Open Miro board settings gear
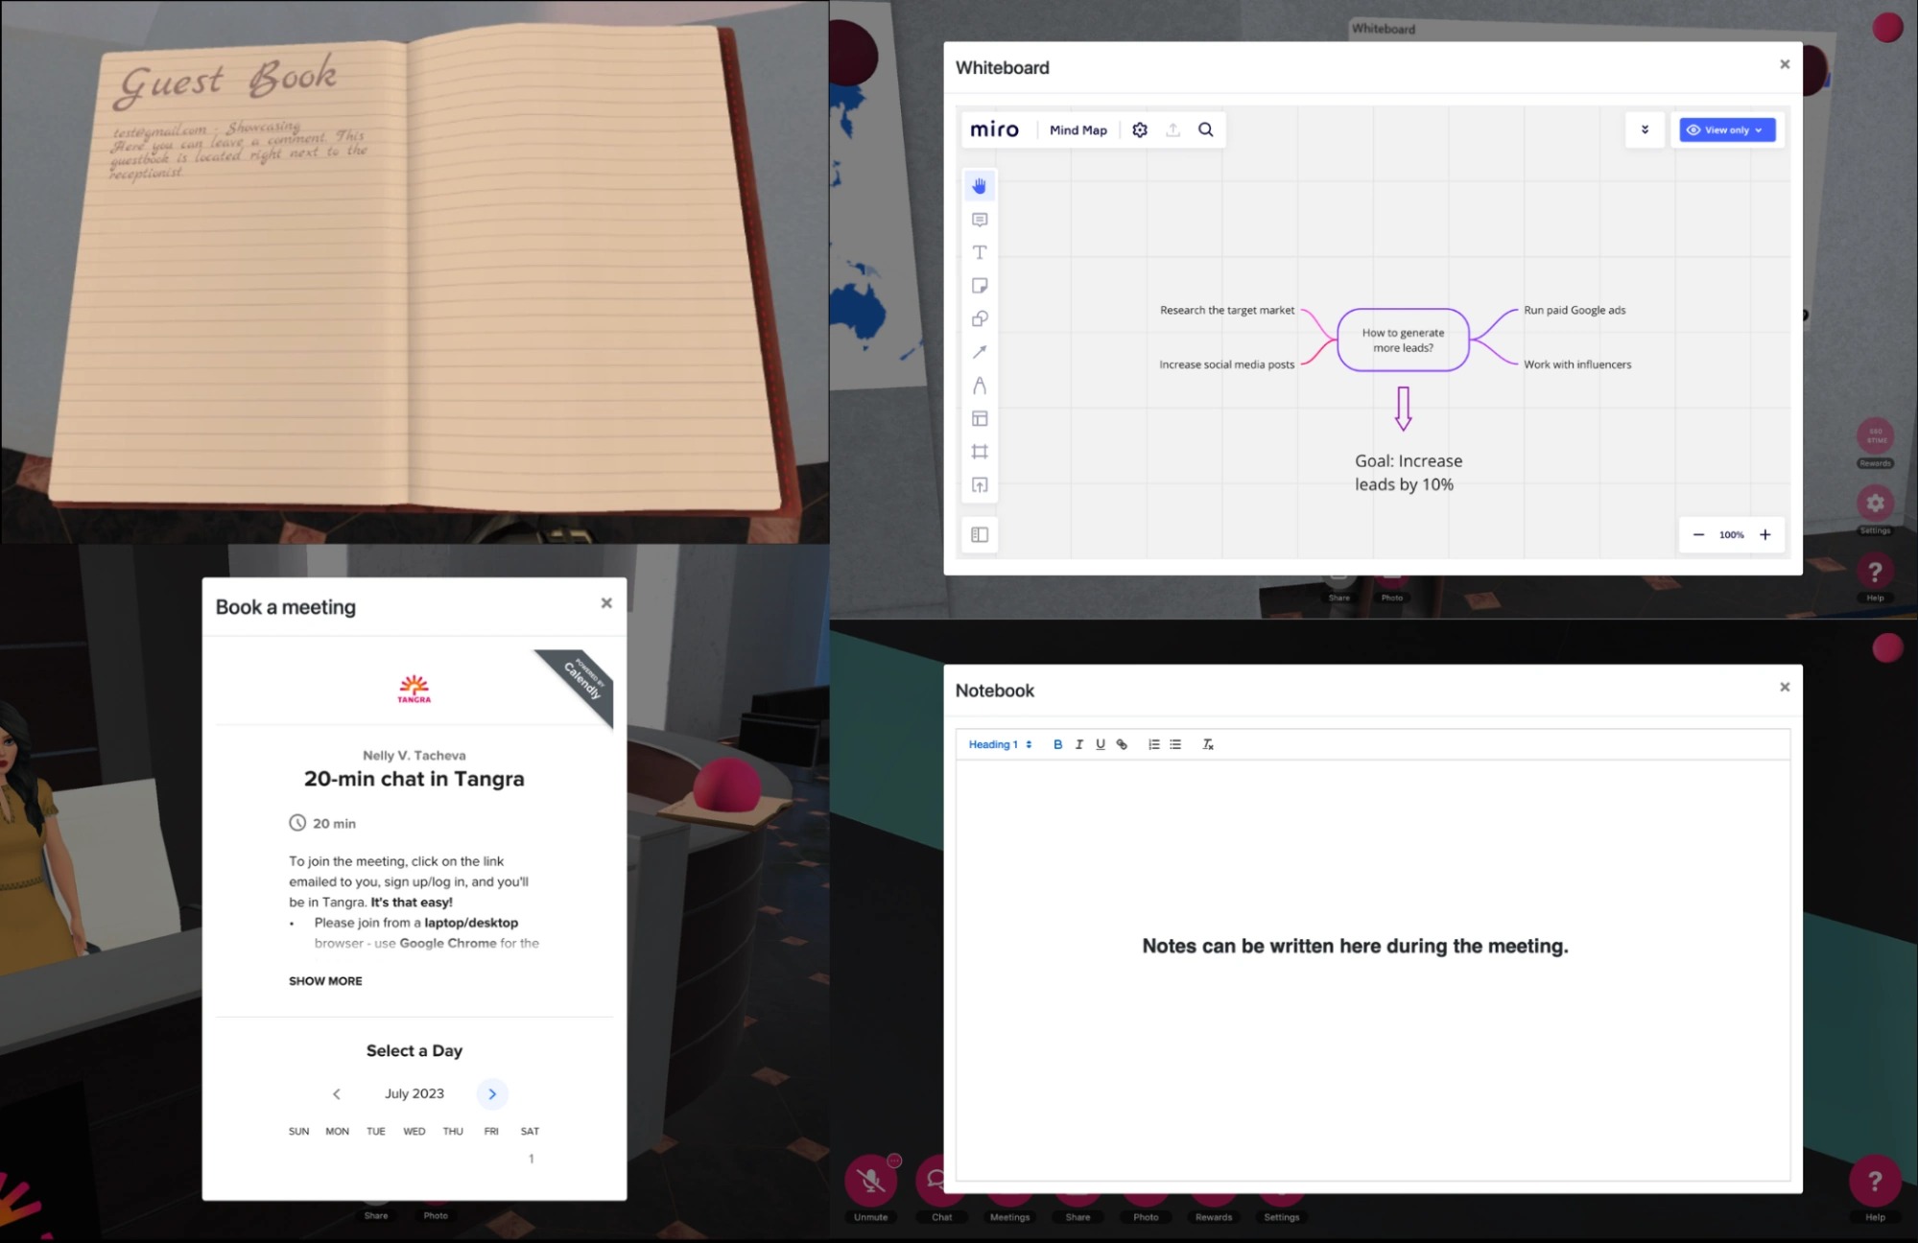This screenshot has width=1918, height=1243. click(1139, 130)
